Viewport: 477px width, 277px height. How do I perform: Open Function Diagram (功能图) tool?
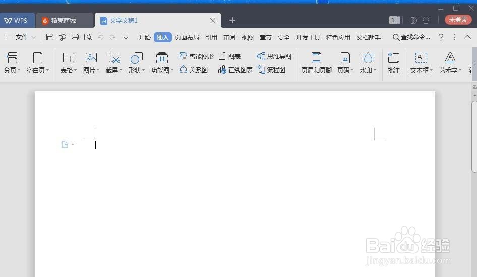(x=162, y=62)
